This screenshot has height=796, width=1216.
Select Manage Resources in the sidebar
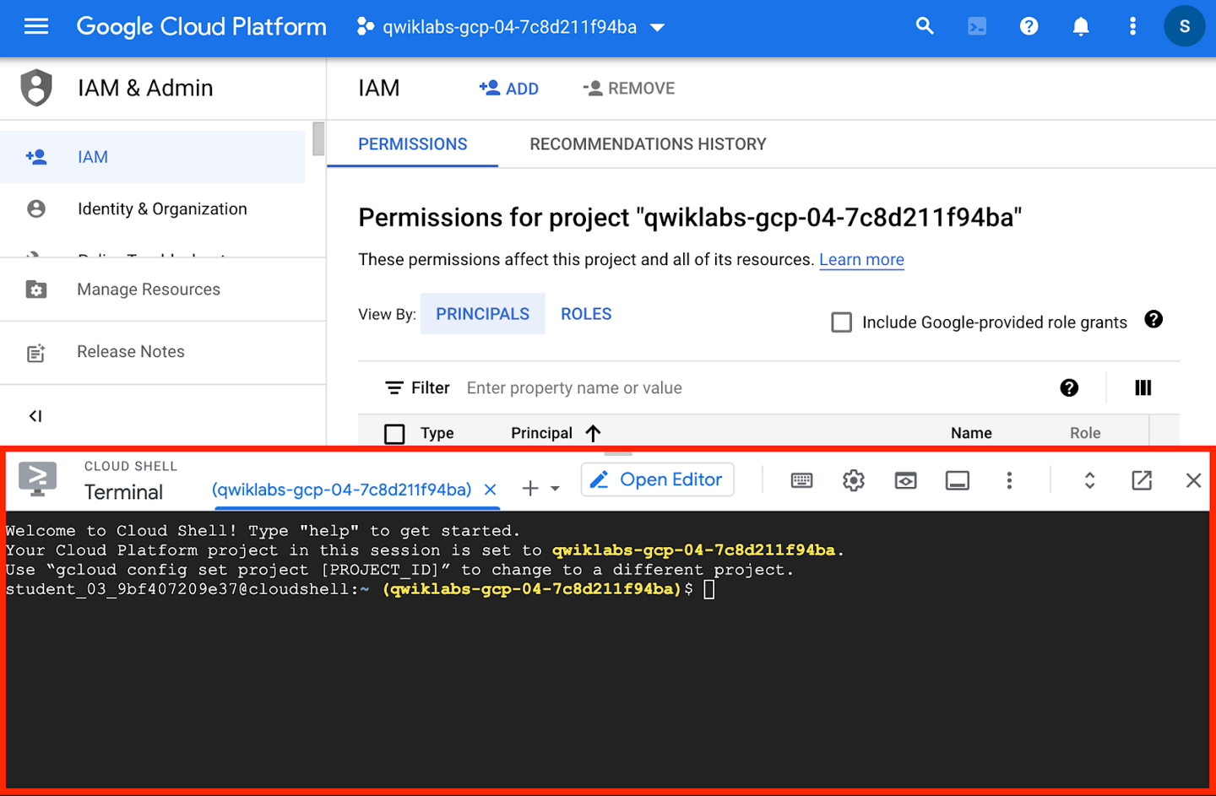coord(148,289)
